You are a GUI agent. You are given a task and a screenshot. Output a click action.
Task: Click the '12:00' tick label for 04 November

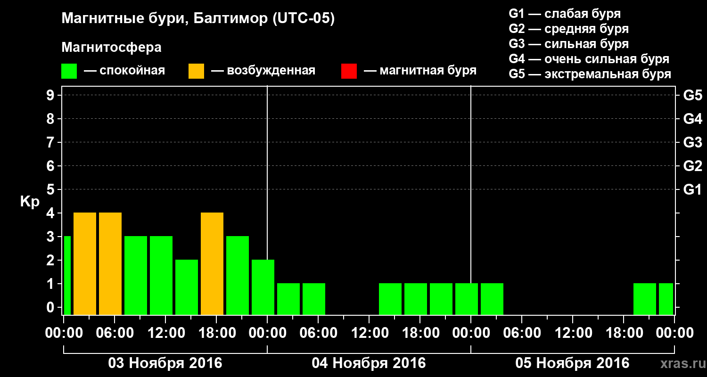(x=369, y=333)
